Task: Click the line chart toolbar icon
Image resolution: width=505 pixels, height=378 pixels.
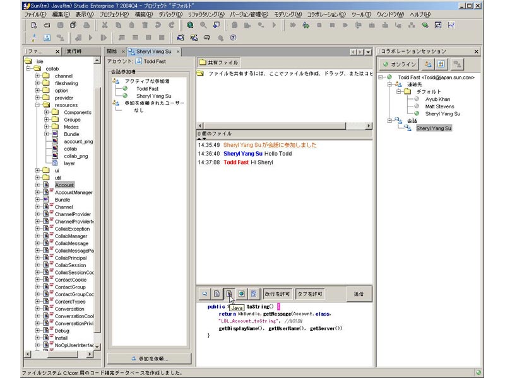Action: (451, 25)
